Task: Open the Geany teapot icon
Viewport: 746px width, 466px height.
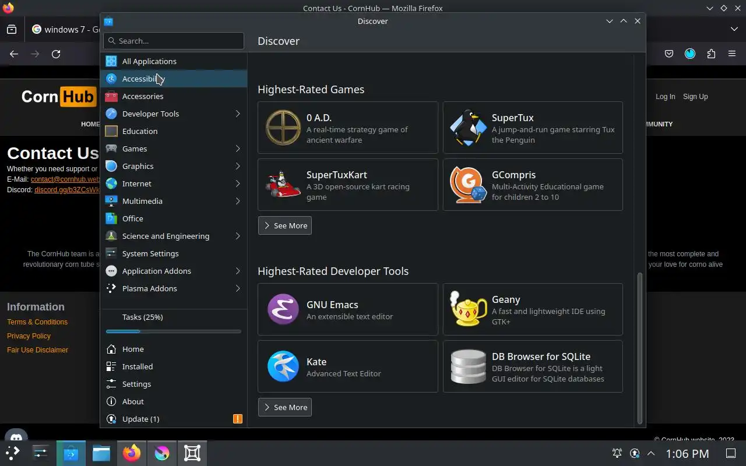Action: click(x=468, y=309)
